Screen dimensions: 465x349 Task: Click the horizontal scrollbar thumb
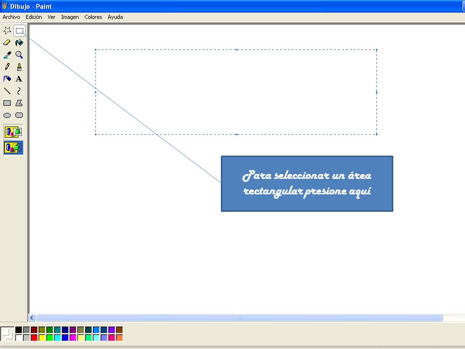(239, 318)
